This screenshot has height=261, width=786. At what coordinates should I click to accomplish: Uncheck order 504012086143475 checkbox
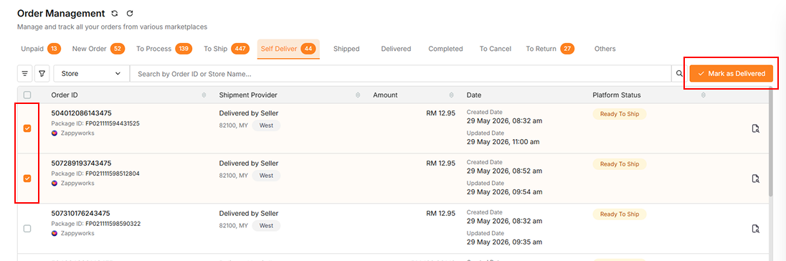pos(27,129)
